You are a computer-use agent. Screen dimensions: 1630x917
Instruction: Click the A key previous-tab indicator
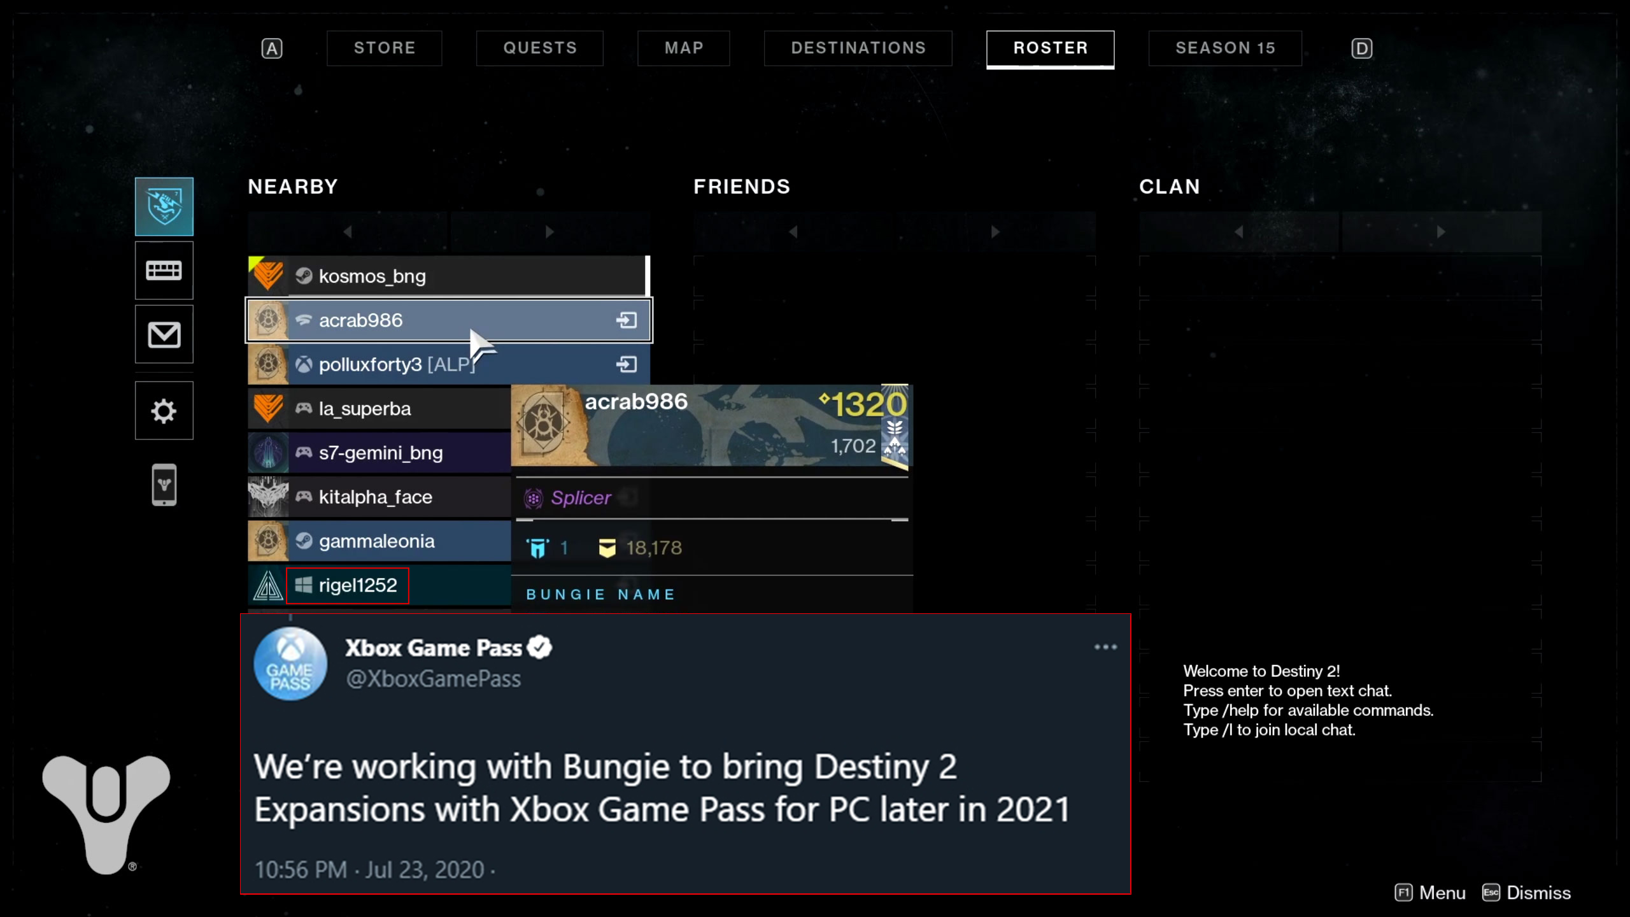tap(272, 48)
